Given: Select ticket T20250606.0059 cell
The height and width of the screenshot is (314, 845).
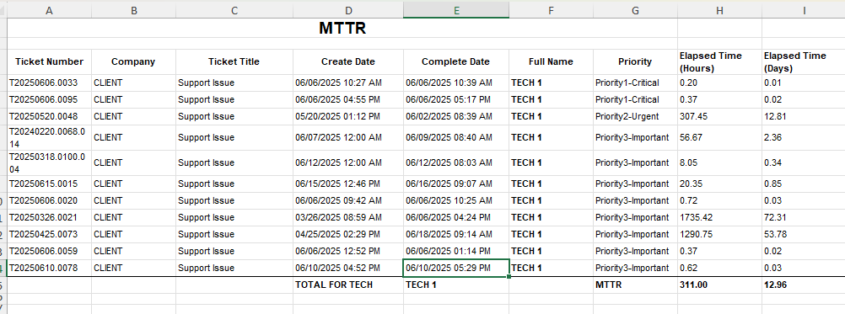Looking at the screenshot, I should 49,251.
